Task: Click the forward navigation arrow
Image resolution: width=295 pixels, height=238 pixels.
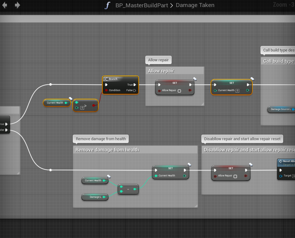Action: tap(17, 5)
